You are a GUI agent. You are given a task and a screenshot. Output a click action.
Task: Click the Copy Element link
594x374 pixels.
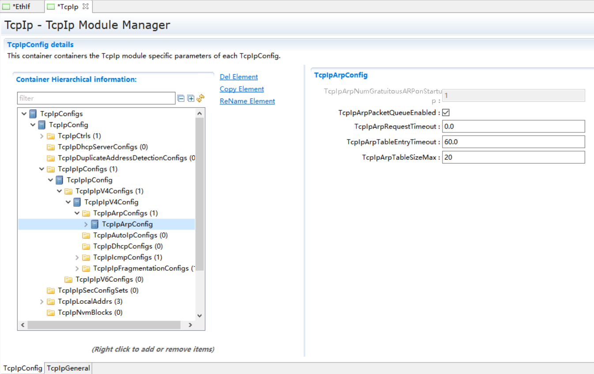242,89
